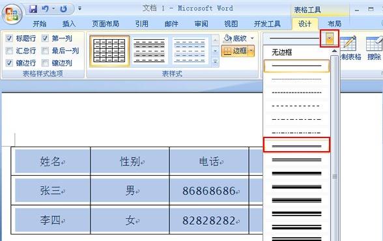Enable the 镶边列 checkbox
Screen dimensions: 383x241
[45, 63]
